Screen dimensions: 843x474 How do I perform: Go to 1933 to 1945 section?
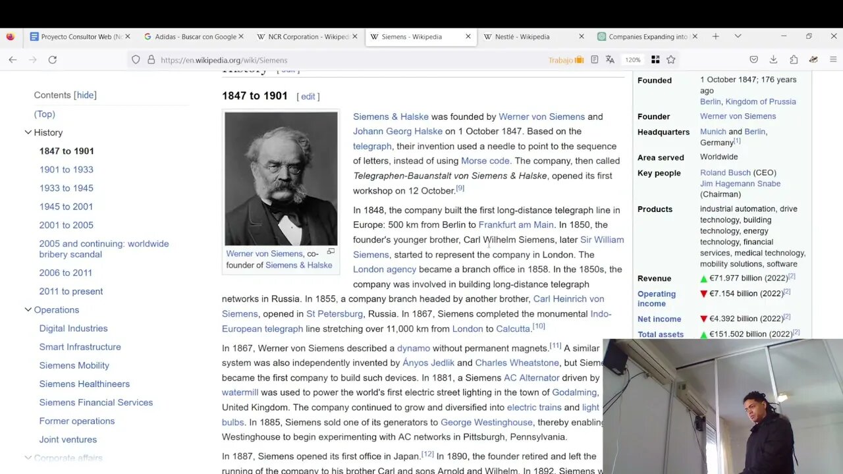click(66, 188)
